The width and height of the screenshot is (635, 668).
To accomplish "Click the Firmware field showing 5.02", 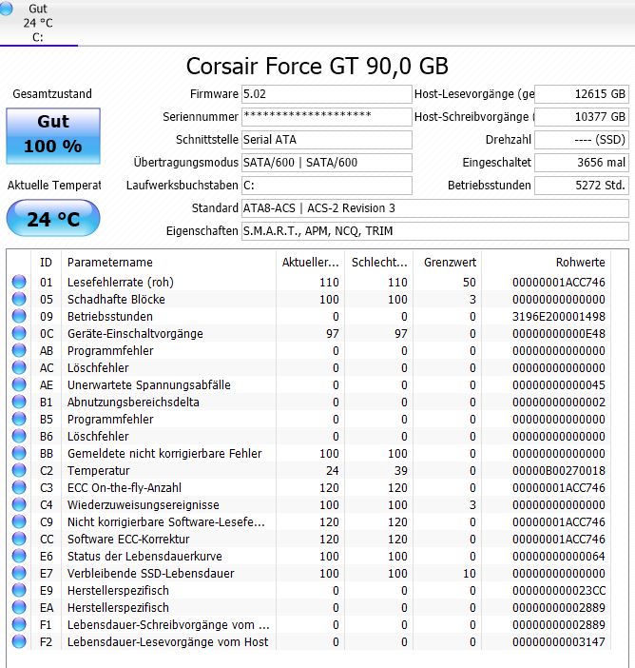I will (326, 94).
